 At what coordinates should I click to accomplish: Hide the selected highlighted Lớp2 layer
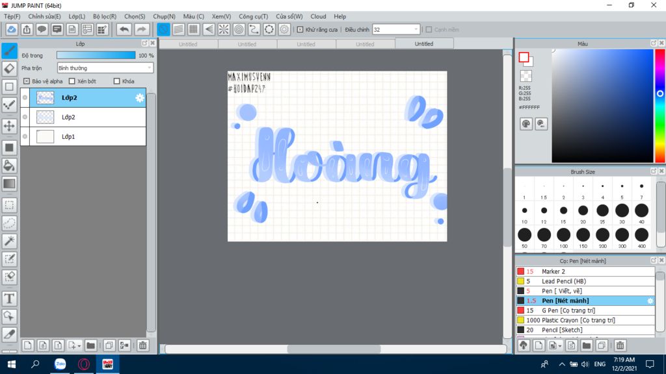coord(25,97)
